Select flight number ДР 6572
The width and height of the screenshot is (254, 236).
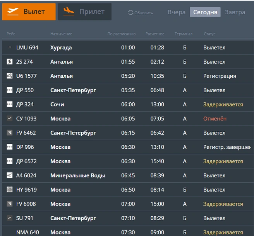(x=26, y=161)
